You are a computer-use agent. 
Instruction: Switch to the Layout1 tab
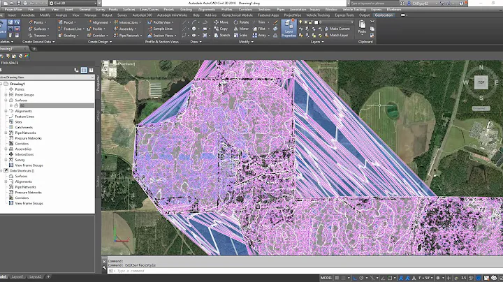(x=17, y=276)
